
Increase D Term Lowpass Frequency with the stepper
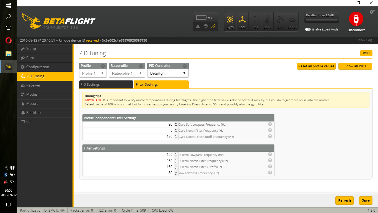point(175,153)
